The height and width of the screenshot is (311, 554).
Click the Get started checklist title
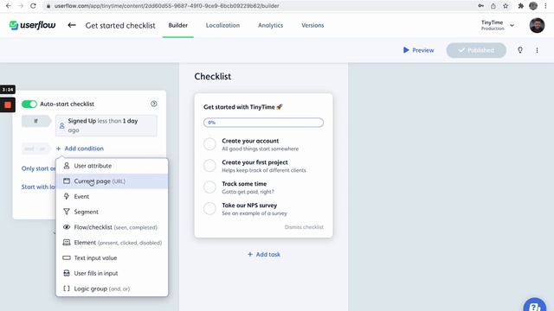[120, 25]
